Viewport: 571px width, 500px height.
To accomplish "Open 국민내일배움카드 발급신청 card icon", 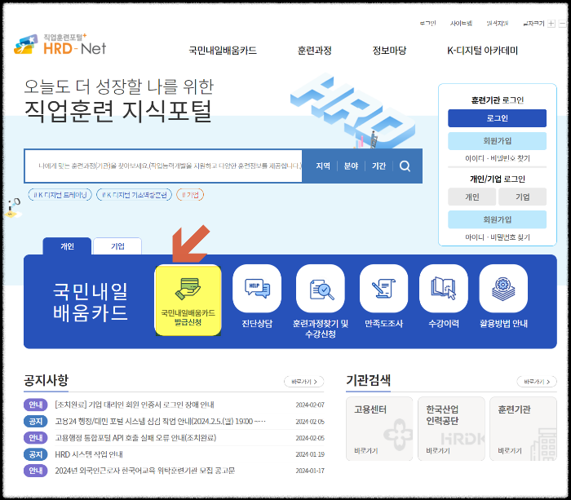I will (x=188, y=300).
